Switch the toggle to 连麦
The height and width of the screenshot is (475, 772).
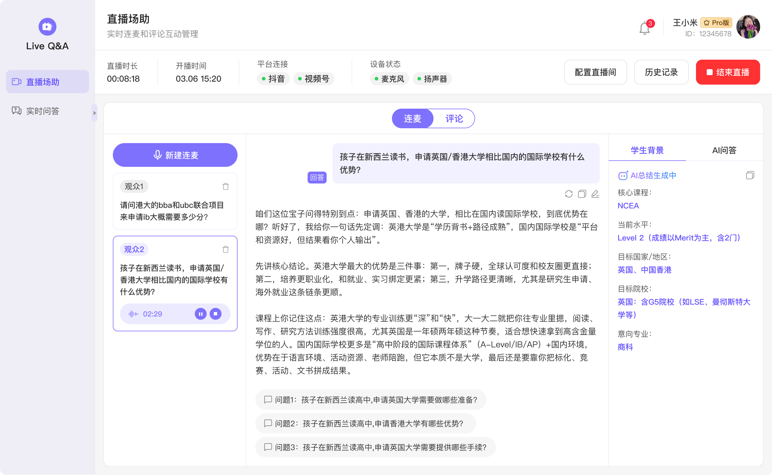pyautogui.click(x=412, y=118)
